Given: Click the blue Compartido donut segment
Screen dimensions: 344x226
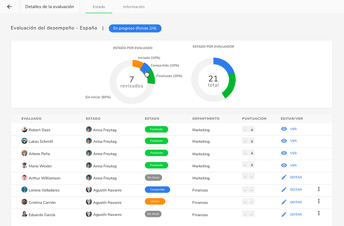Looking at the screenshot, I should tap(145, 67).
